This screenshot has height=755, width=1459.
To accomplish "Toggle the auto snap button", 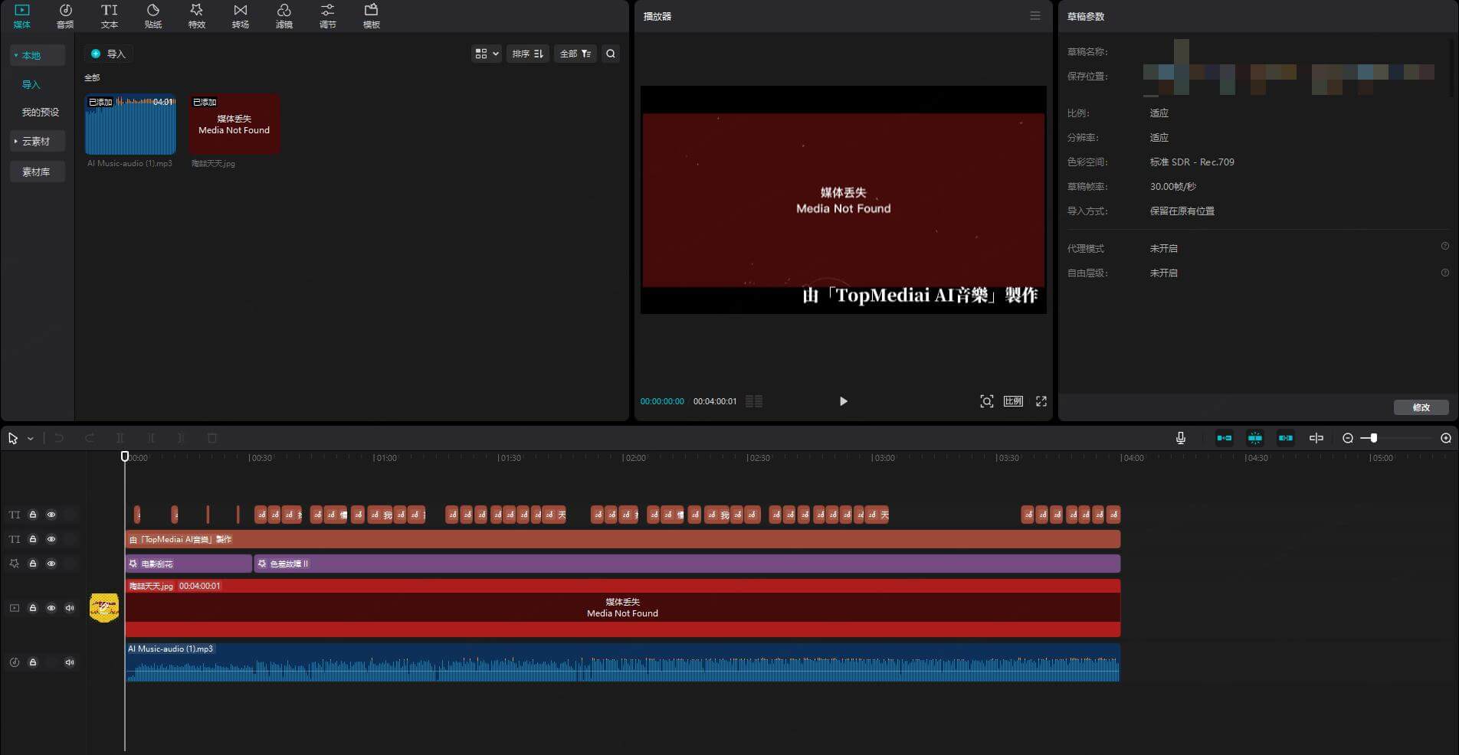I will [1255, 438].
